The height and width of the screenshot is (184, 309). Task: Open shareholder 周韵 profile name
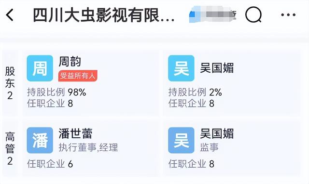[x=70, y=62]
